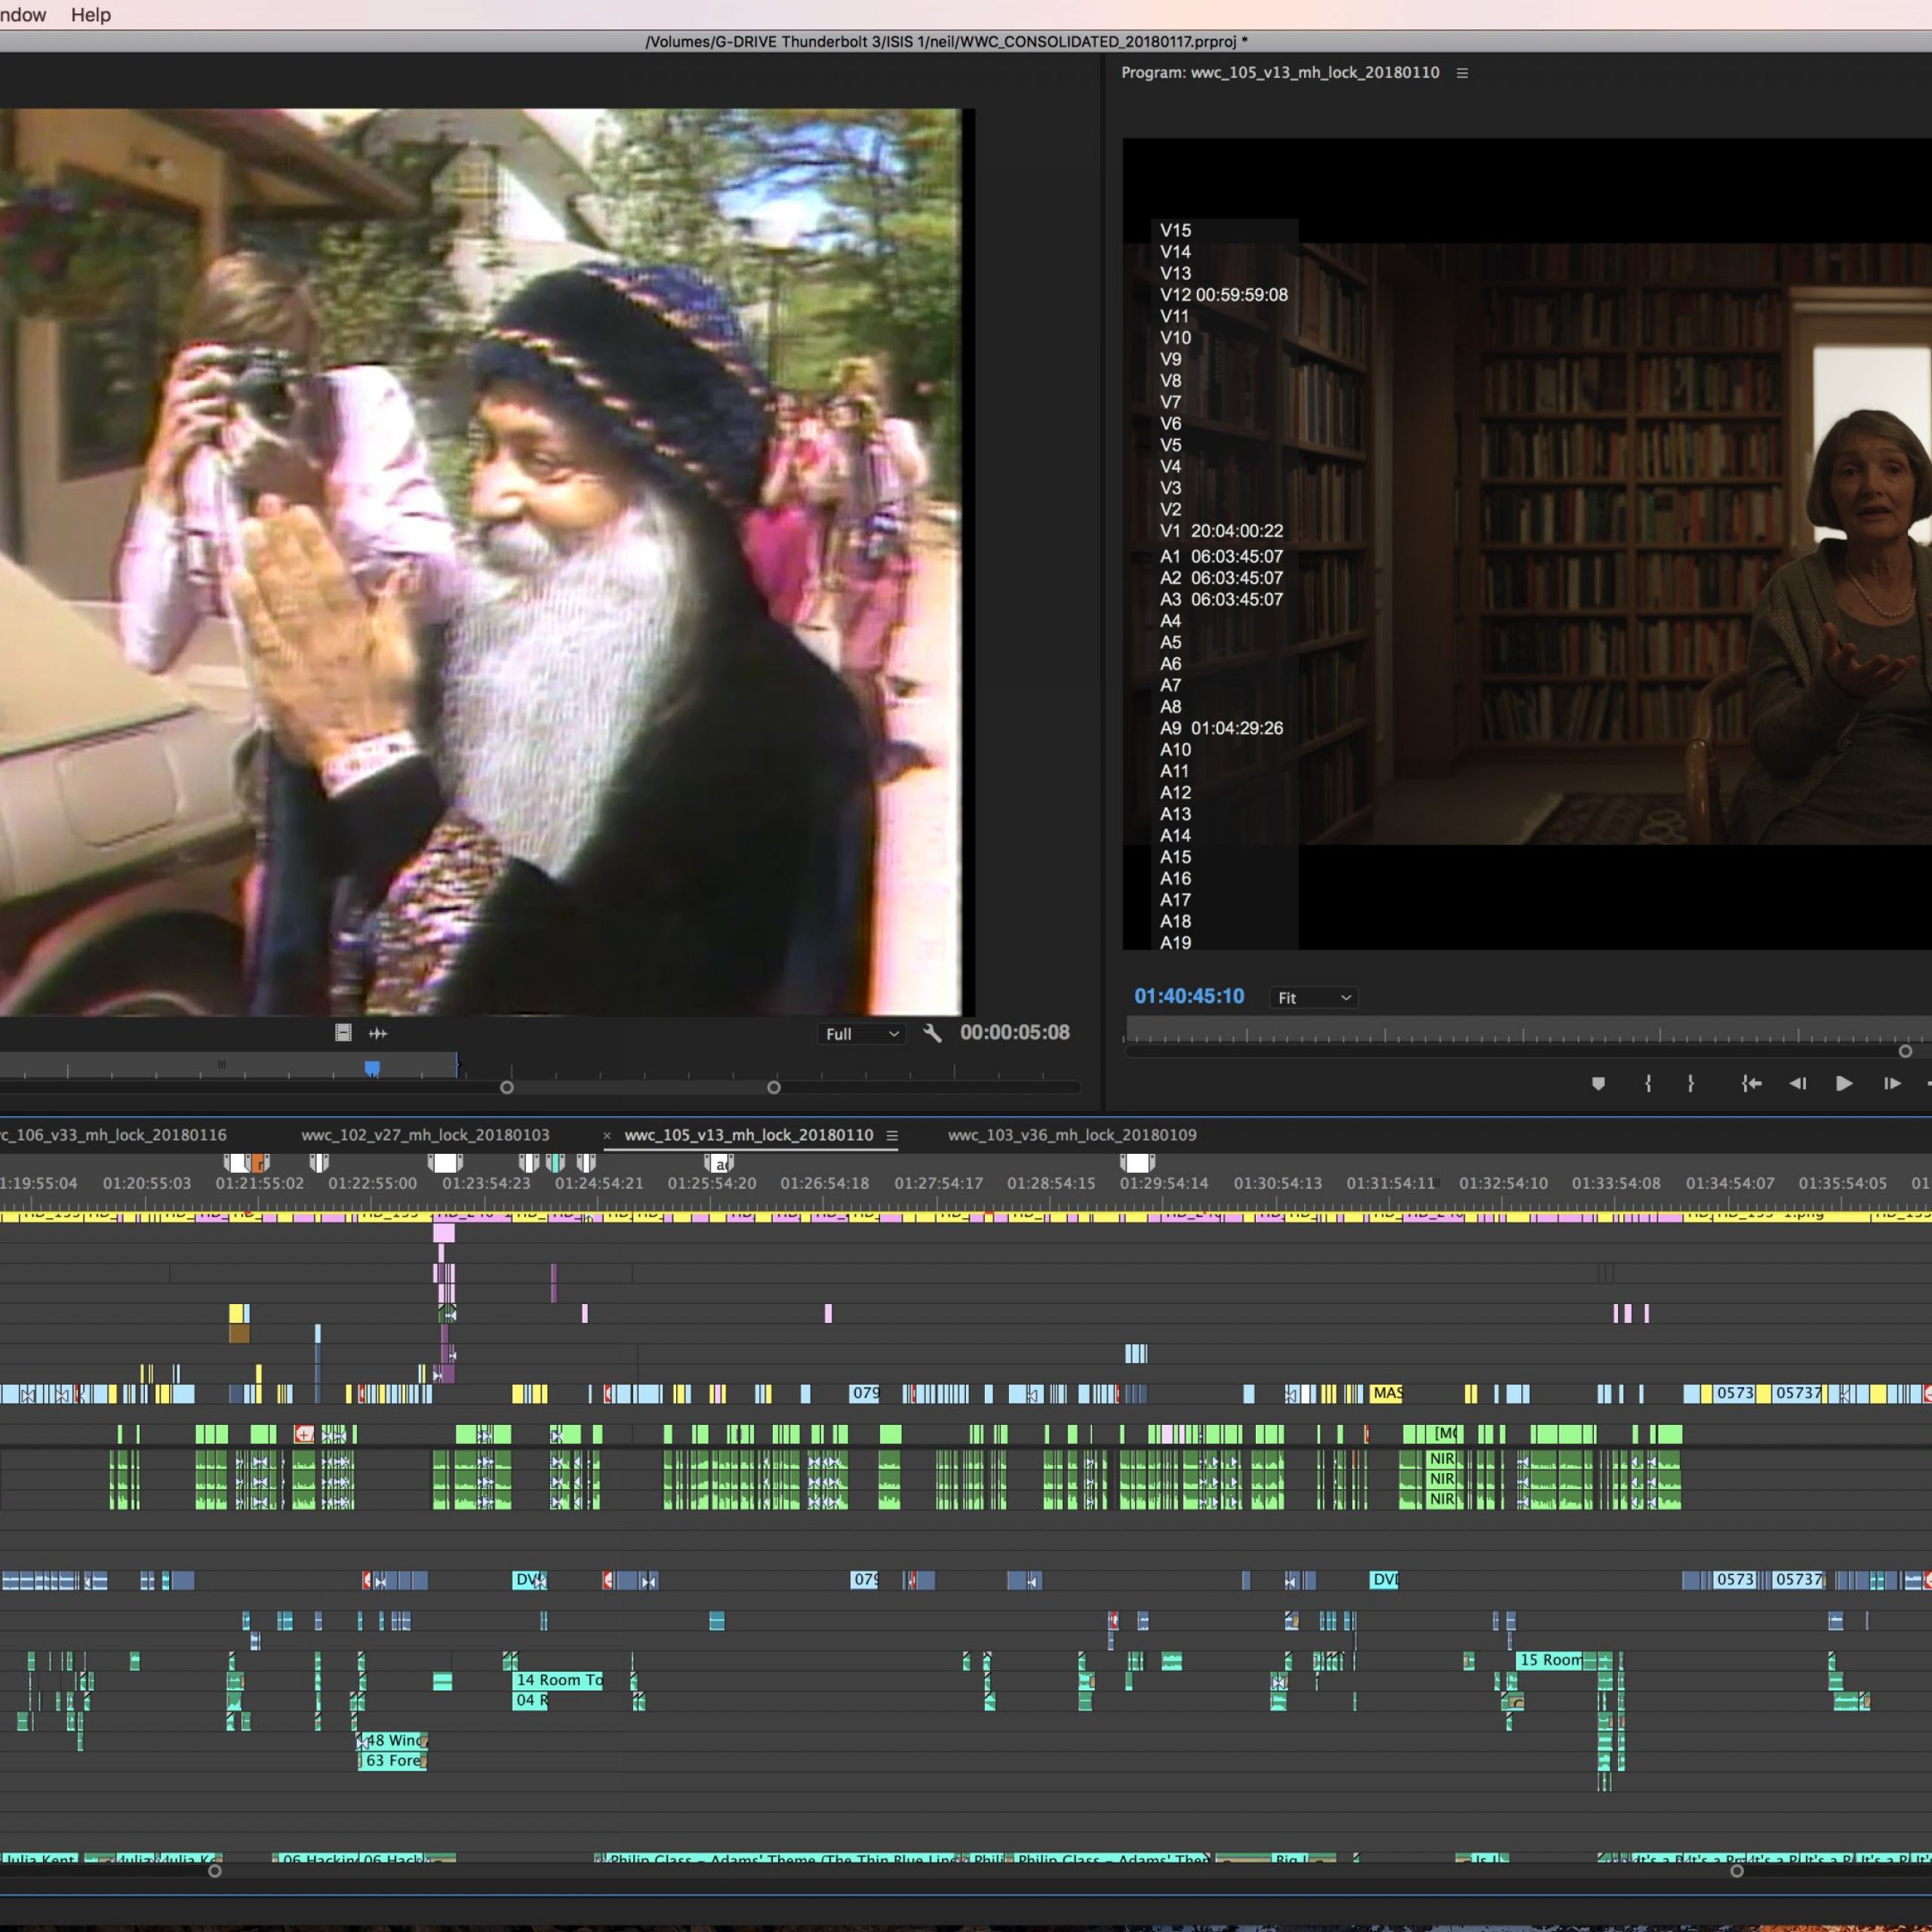Select the '15 Room' audio clip
This screenshot has width=1932, height=1932.
(x=1550, y=1660)
